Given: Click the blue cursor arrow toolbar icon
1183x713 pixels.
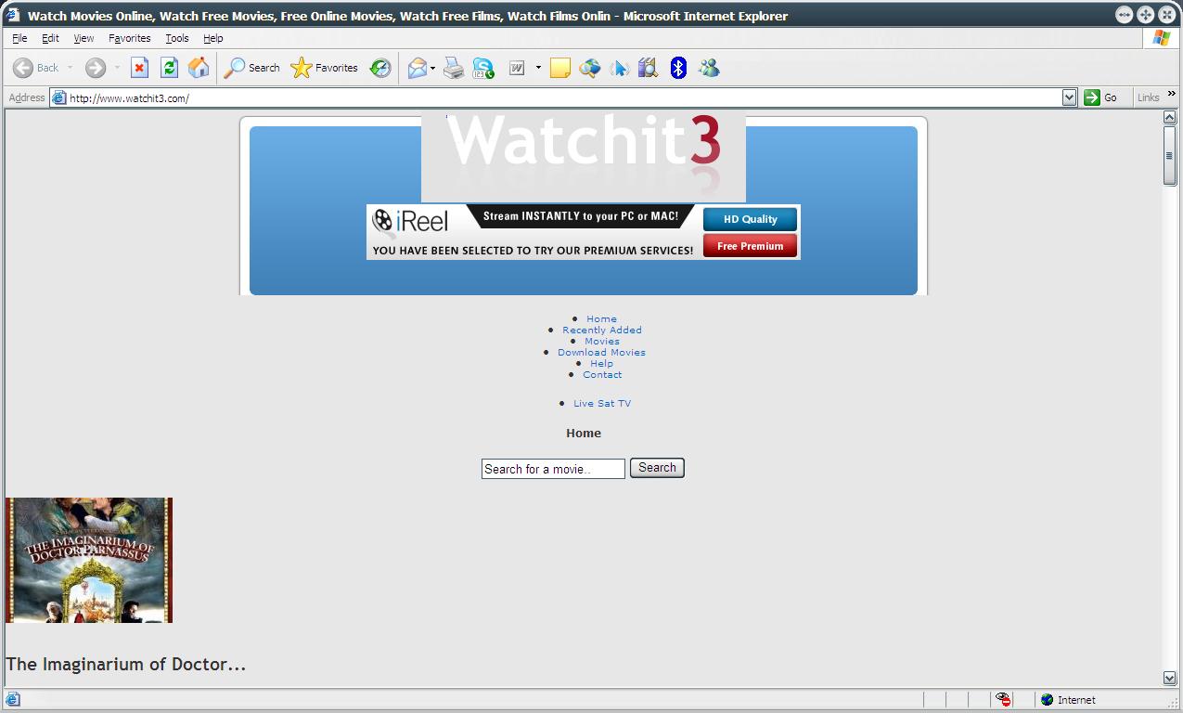Looking at the screenshot, I should click(619, 68).
